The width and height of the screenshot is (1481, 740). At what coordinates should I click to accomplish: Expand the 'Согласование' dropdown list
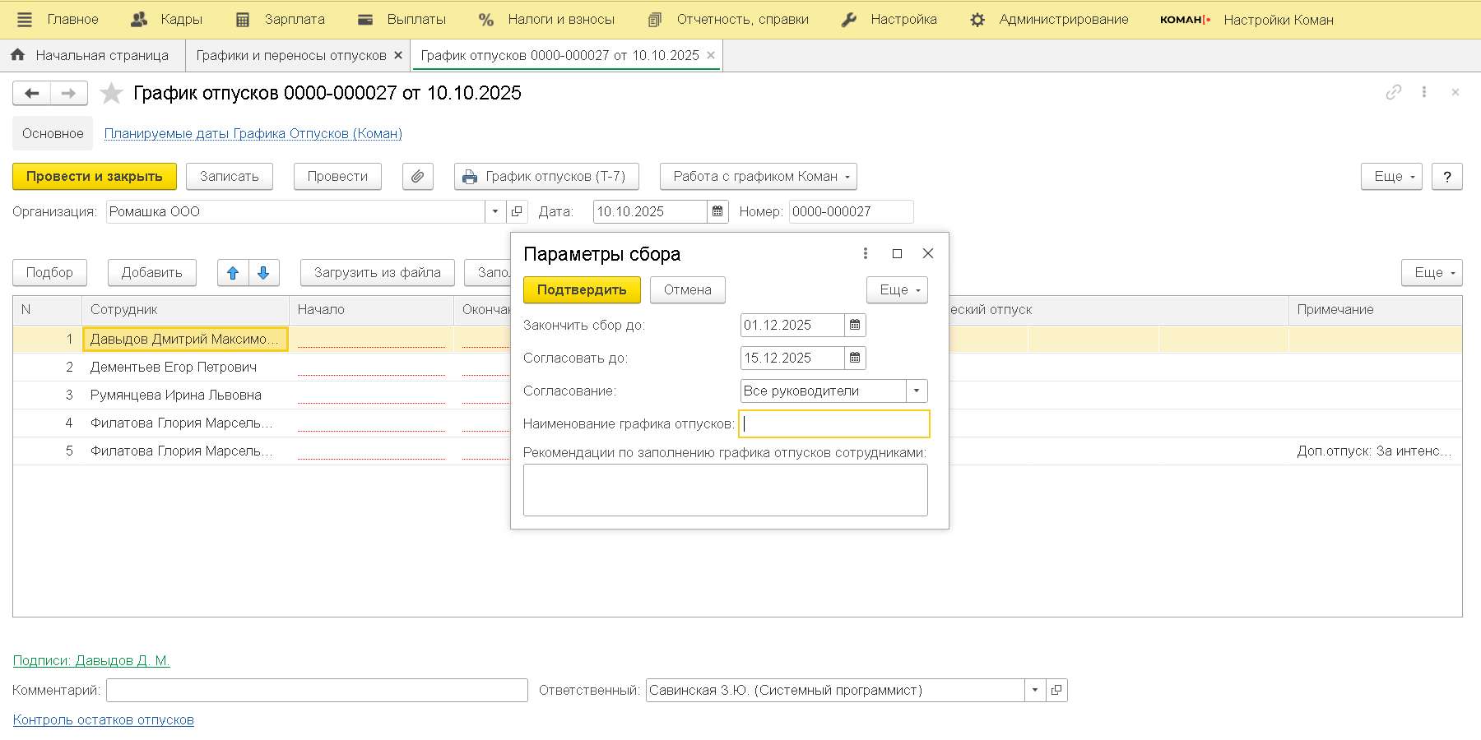[x=917, y=391]
